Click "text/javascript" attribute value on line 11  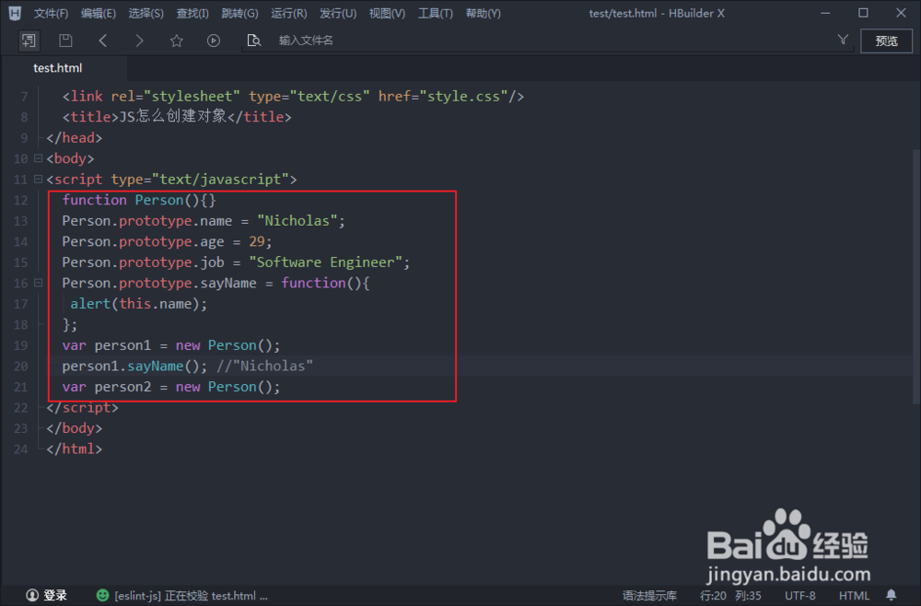pos(220,179)
